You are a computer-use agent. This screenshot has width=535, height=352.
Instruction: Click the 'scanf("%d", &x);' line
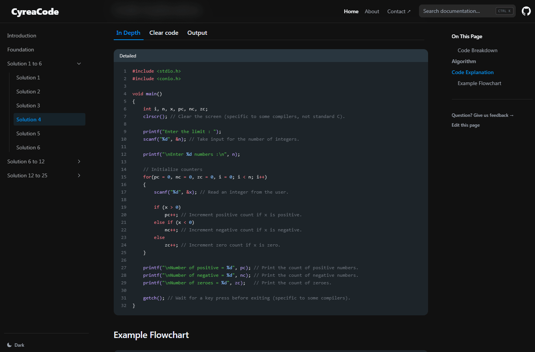point(221,192)
